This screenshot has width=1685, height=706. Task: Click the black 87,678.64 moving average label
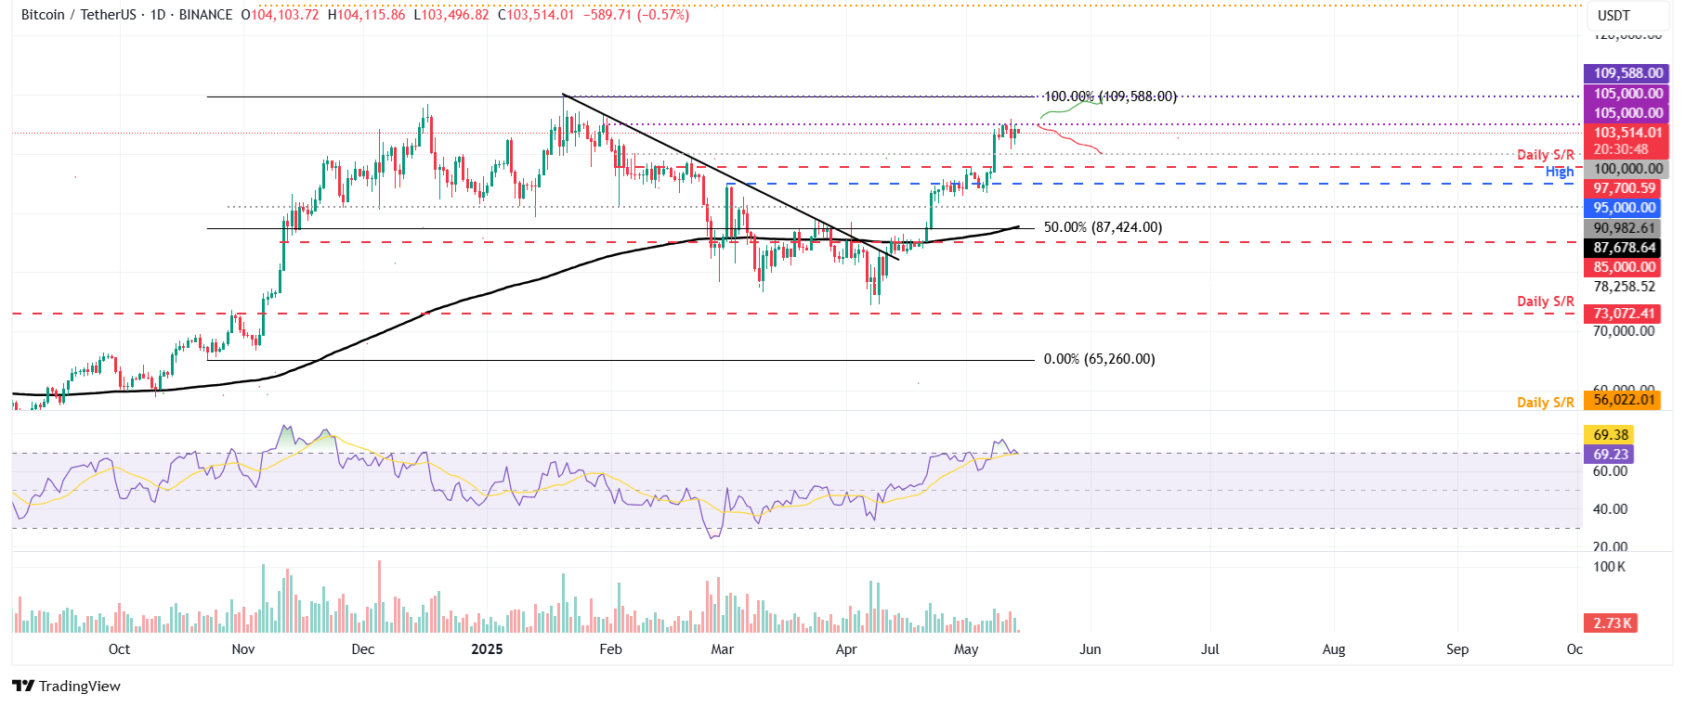(1624, 248)
